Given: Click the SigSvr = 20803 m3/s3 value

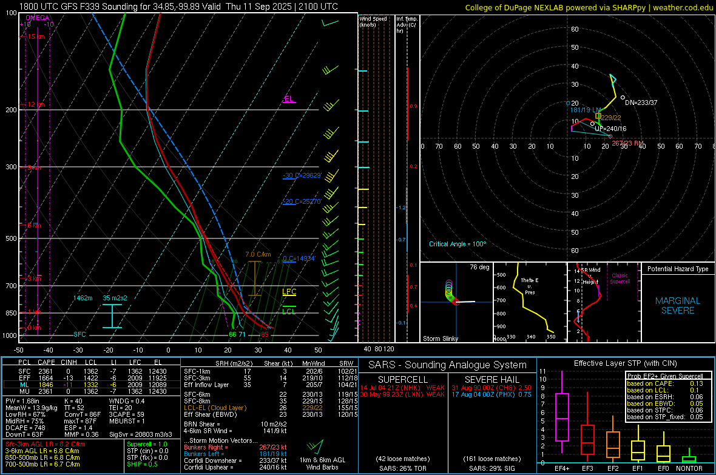Looking at the screenshot, I should 141,434.
